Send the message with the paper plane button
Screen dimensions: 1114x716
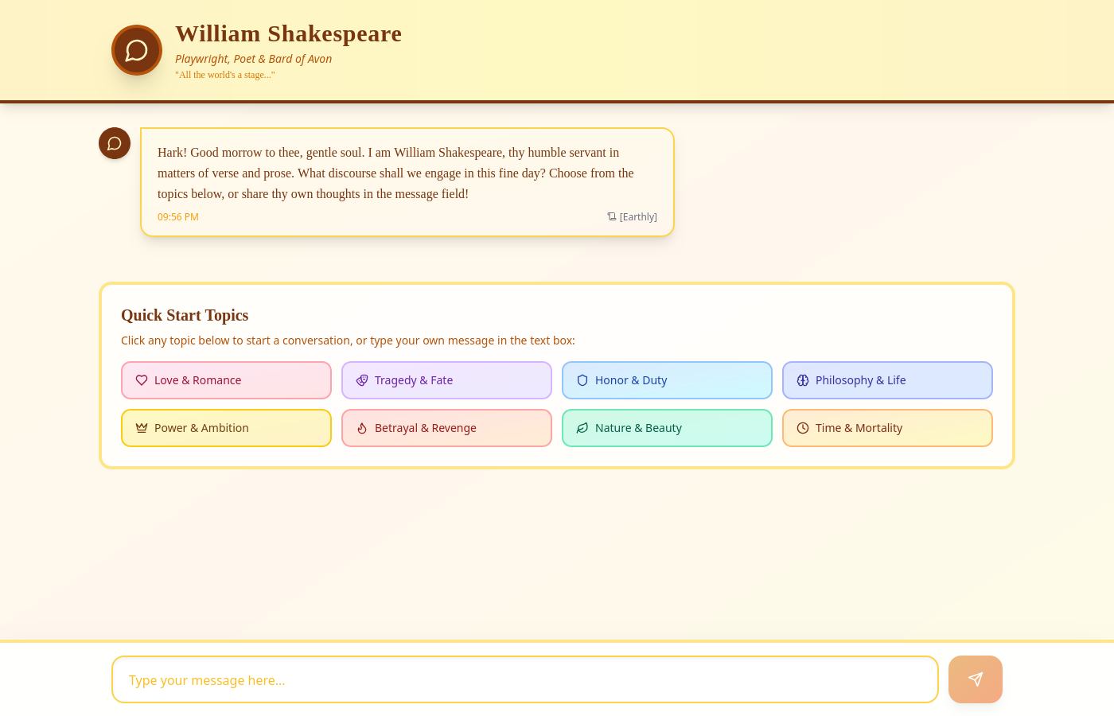(x=976, y=679)
